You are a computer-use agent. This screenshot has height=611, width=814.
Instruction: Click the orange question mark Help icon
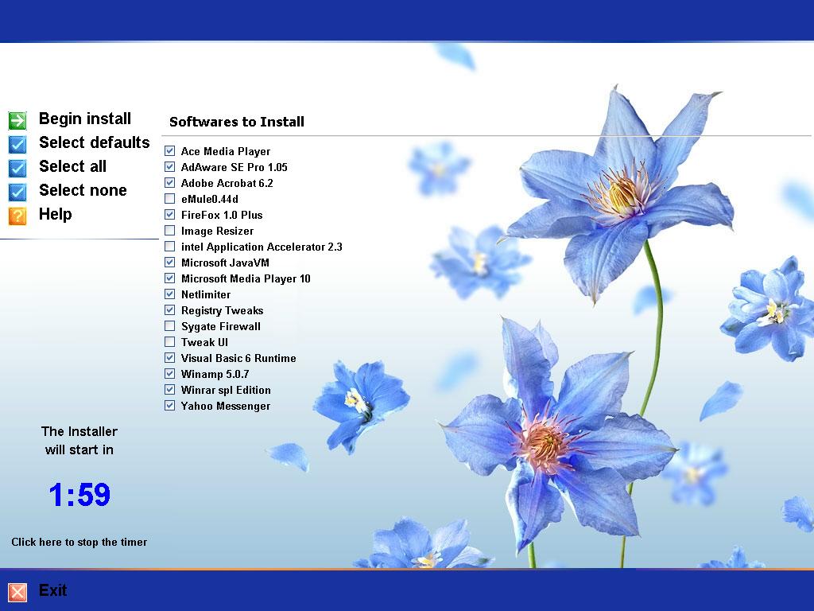[17, 216]
